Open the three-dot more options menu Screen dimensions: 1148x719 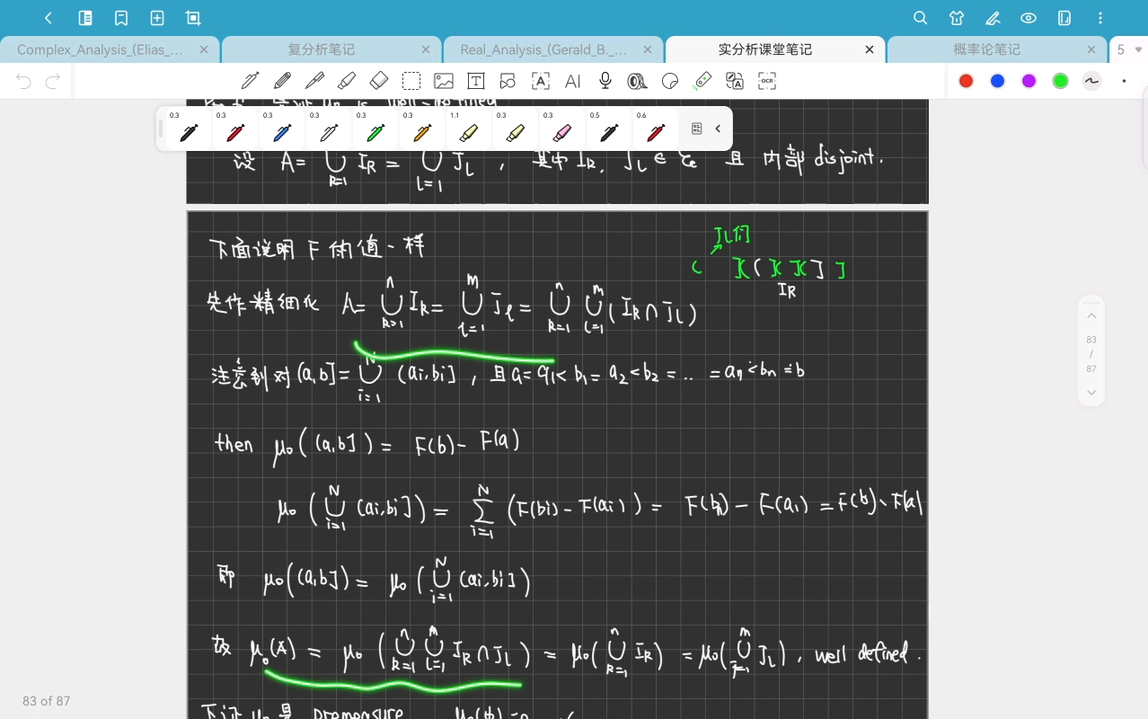[x=1101, y=18]
